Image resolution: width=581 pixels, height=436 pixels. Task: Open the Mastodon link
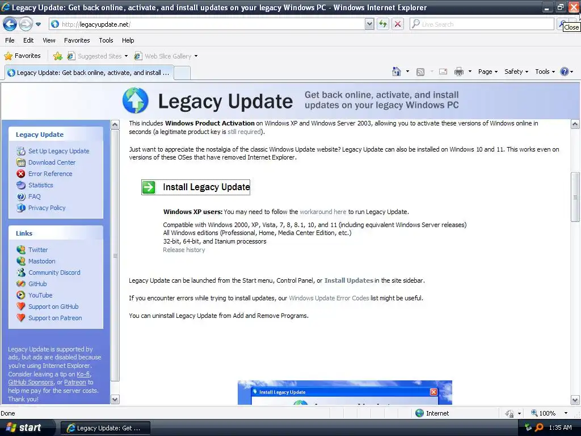coord(41,261)
